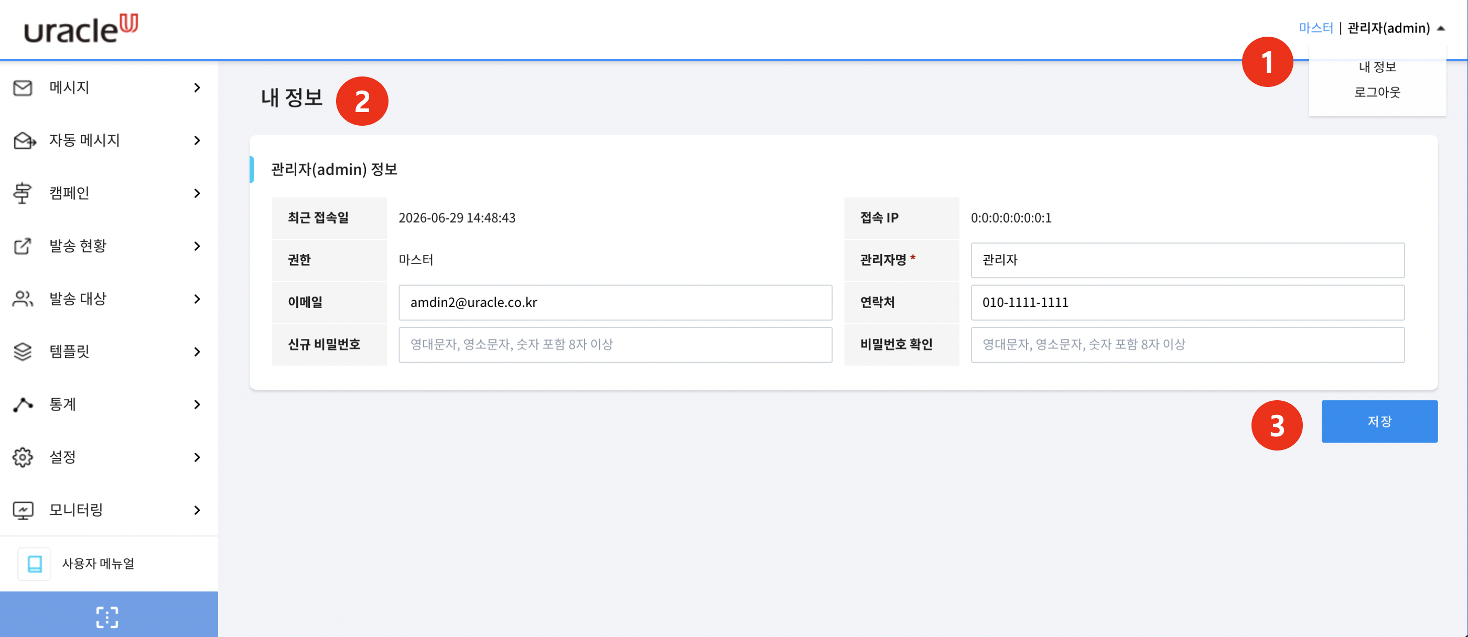This screenshot has width=1468, height=637.
Task: Expand the 설정 chevron
Action: (197, 457)
